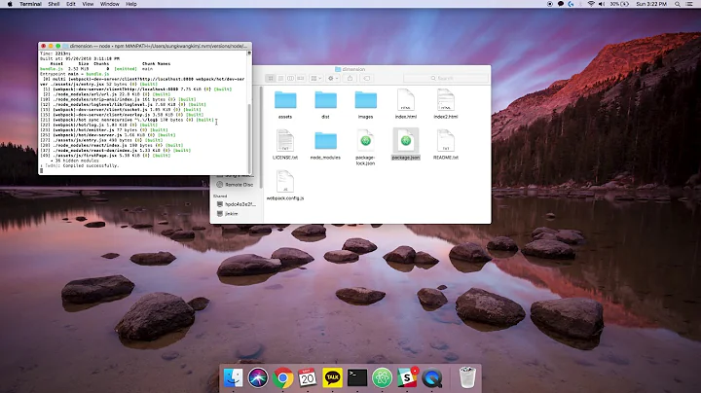
Task: Select Remote Disc in Finder sidebar
Action: coord(238,183)
